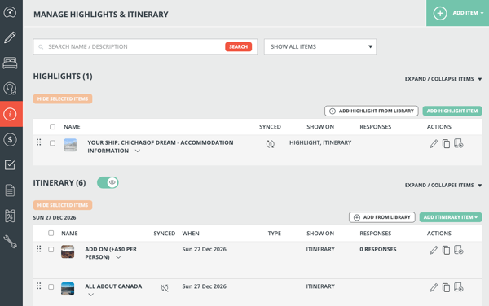Select all highlights via header checkbox
This screenshot has height=306, width=489.
tap(52, 127)
